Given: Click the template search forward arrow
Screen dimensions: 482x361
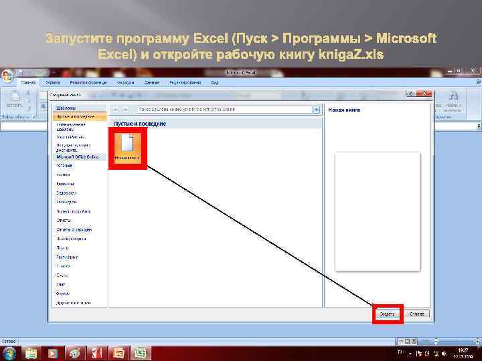Looking at the screenshot, I should click(x=125, y=109).
